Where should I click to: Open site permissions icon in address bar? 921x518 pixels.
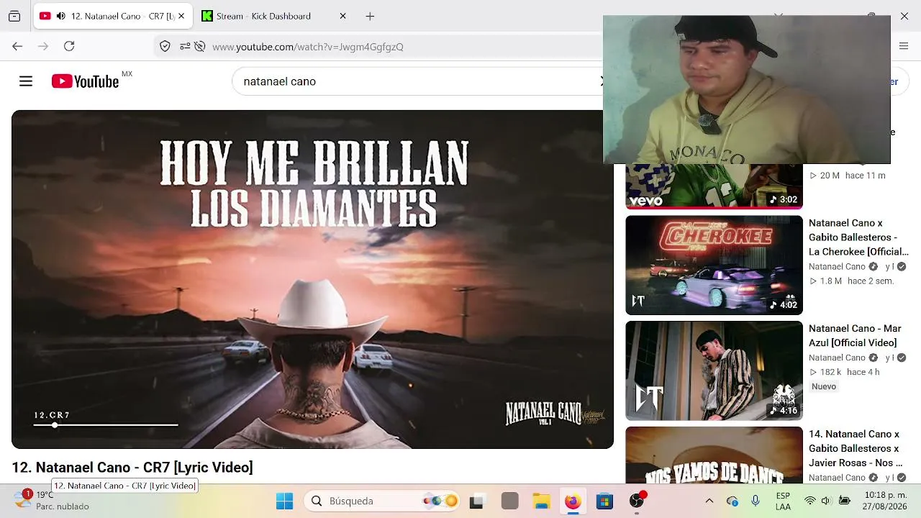(x=185, y=47)
